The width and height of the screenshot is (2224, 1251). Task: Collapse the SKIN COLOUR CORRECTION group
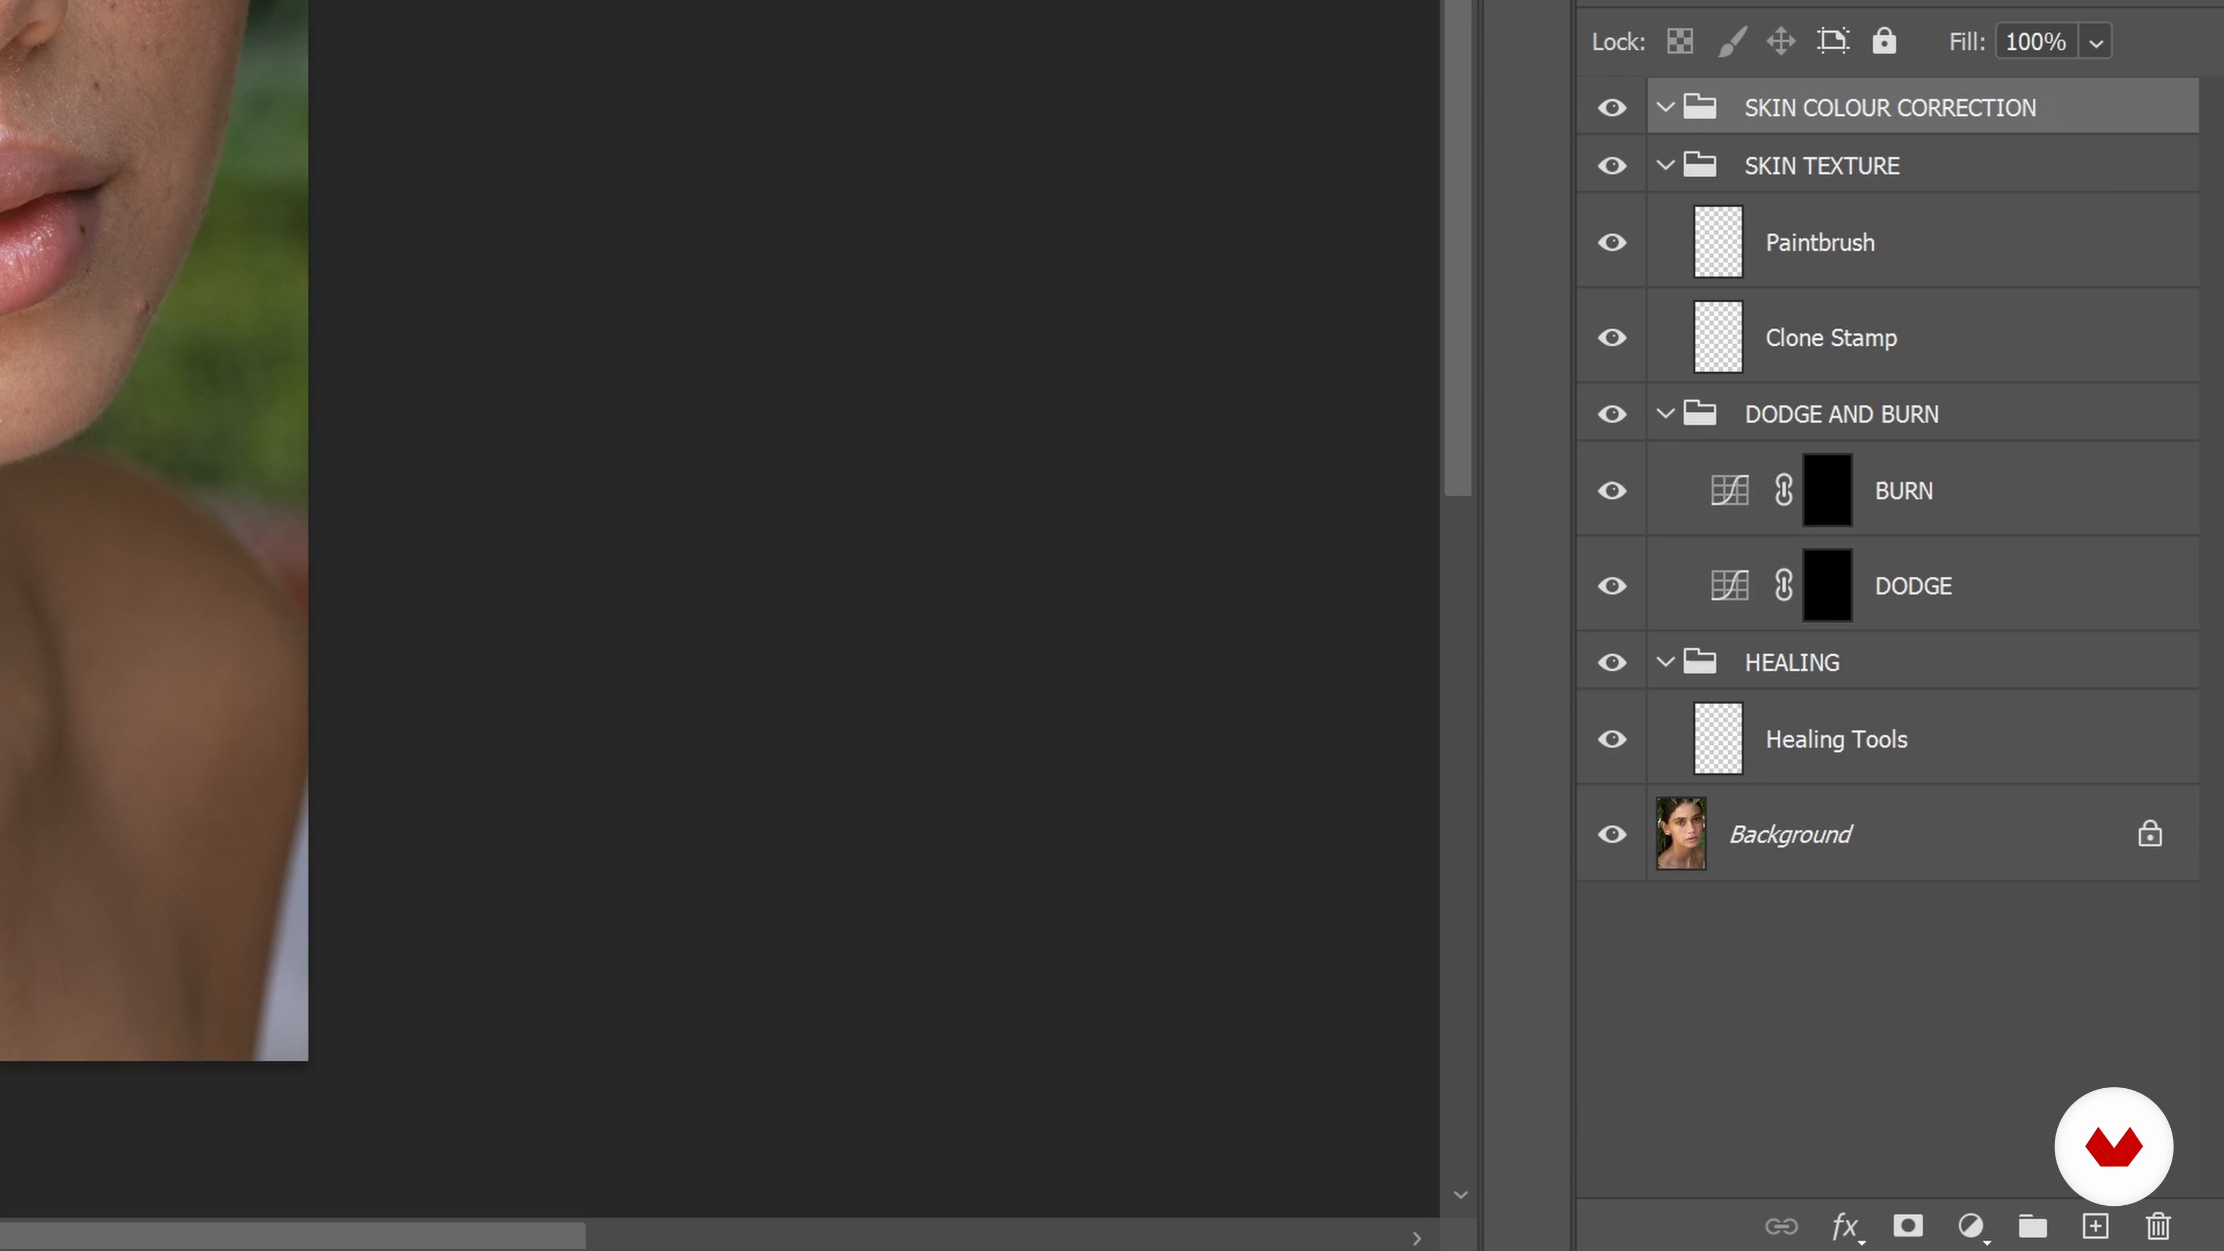[1666, 108]
